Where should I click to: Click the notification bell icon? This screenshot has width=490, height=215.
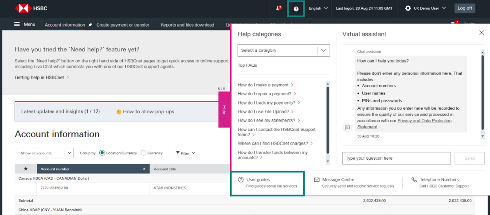[x=278, y=8]
